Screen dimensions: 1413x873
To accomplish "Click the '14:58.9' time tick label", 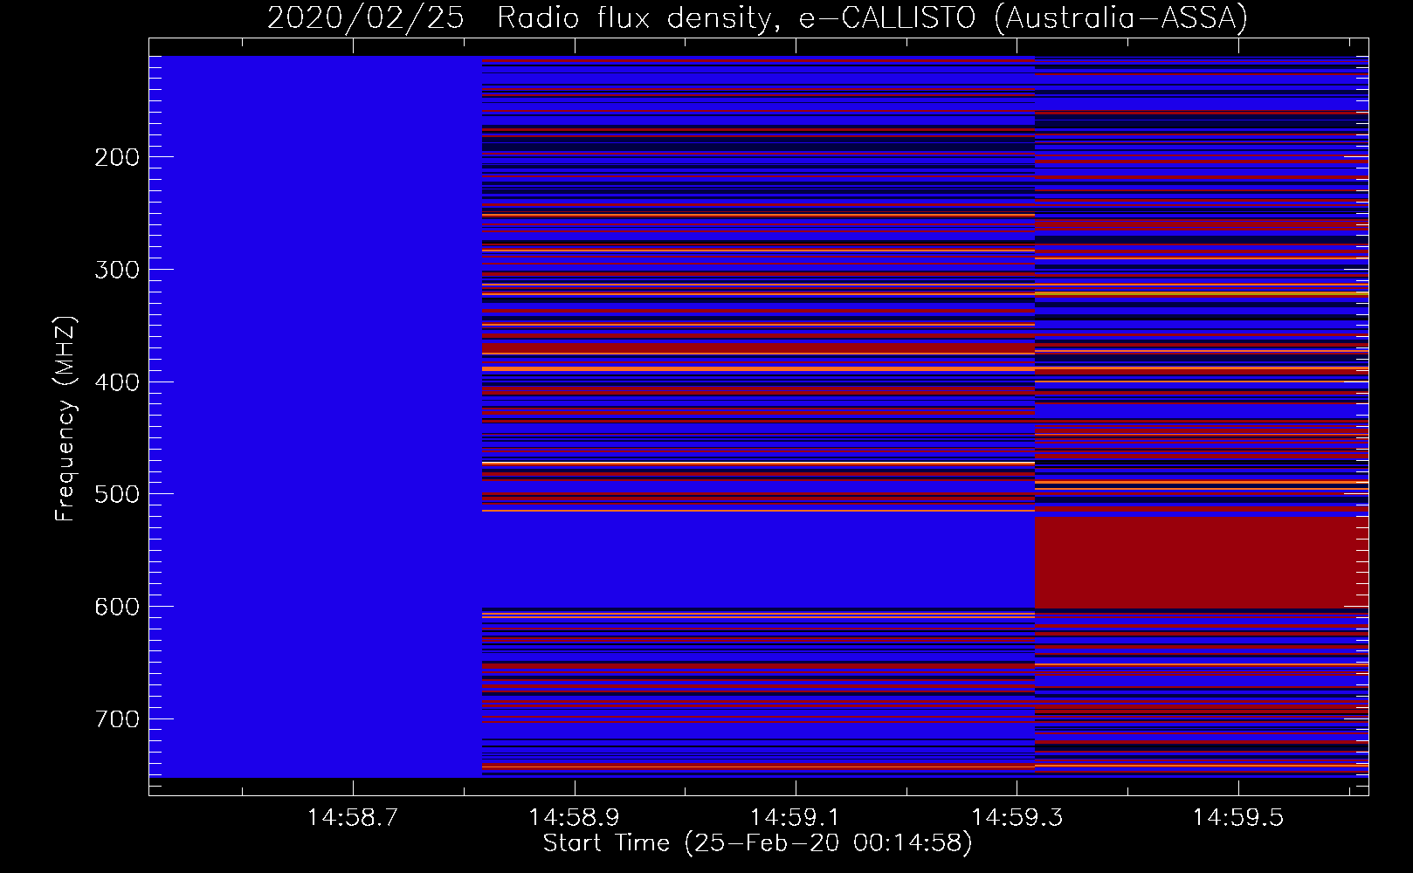I will [x=575, y=818].
